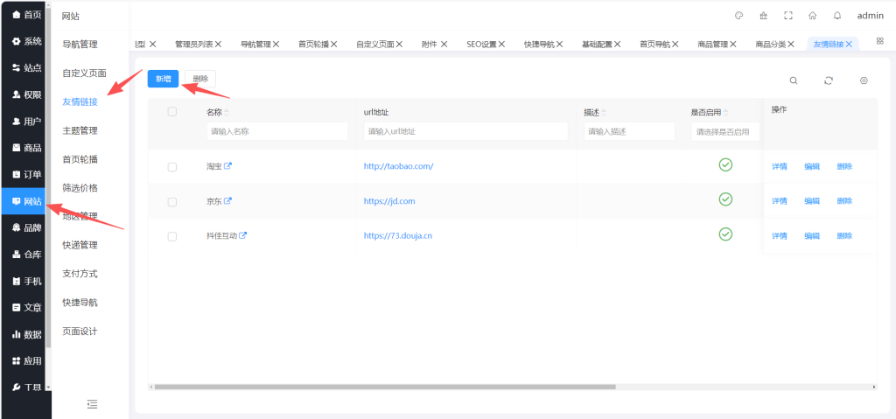Close the 附件 tab
Screen dimensions: 896x419
click(444, 44)
